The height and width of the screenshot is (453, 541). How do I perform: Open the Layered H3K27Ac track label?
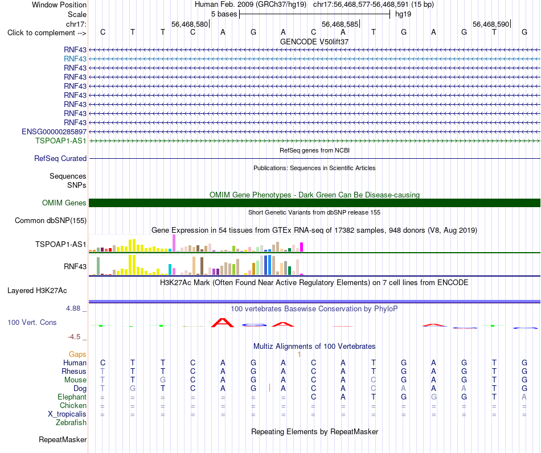pos(37,291)
